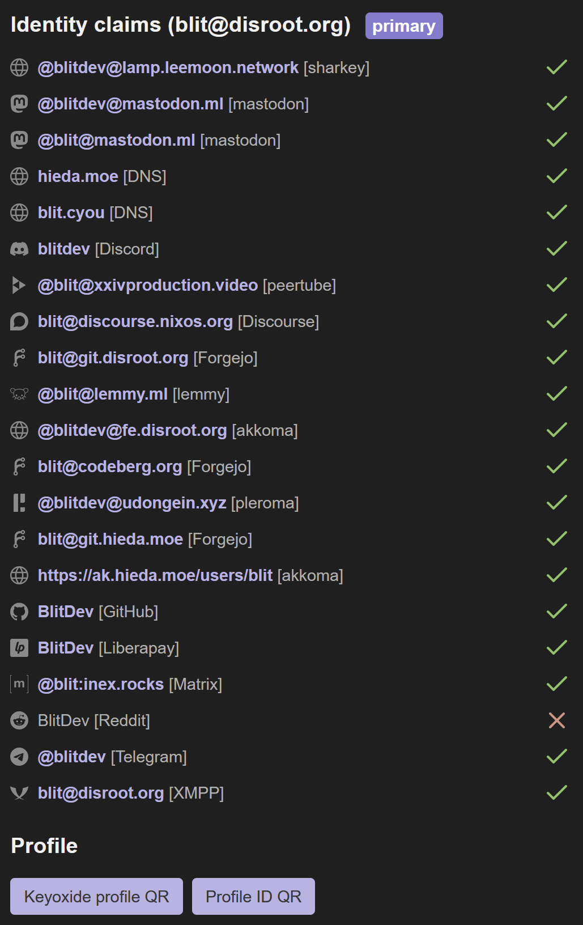Click the Mastodon icon beside @blitdev@mastodon.ml
Viewport: 583px width, 925px height.
pos(19,104)
